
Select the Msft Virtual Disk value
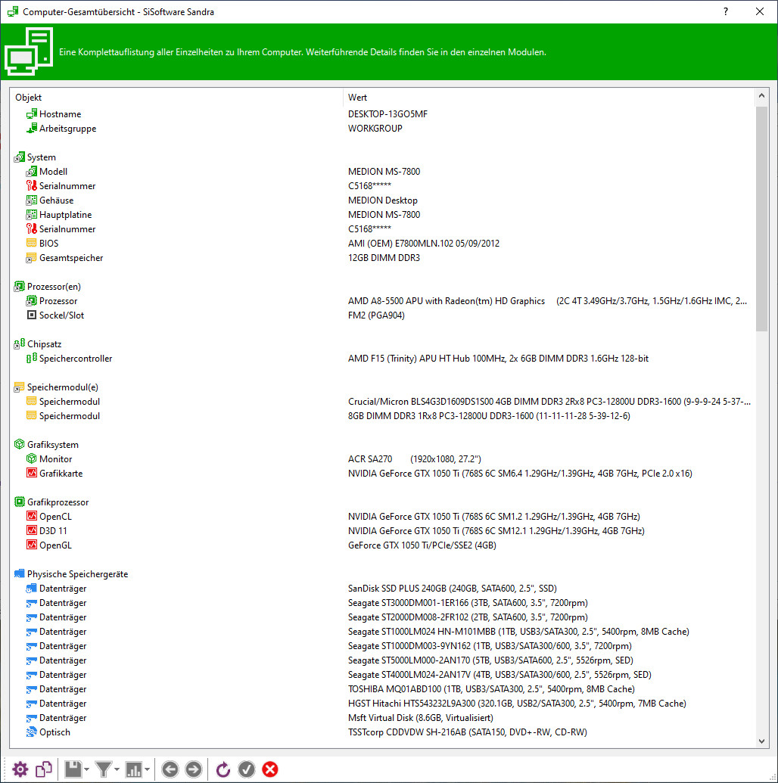[421, 718]
